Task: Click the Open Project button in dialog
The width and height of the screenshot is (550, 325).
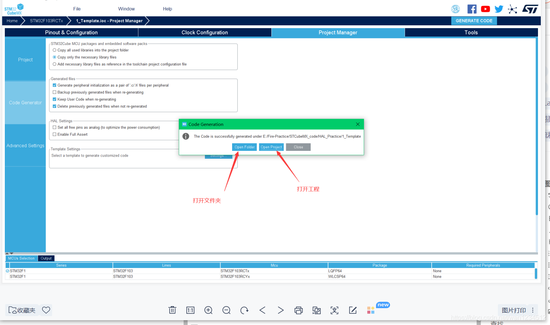Action: (271, 147)
